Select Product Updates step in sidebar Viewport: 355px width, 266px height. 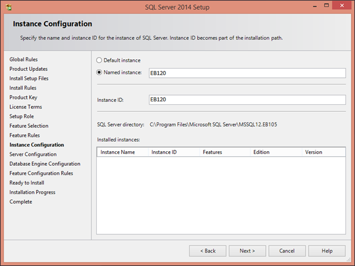click(x=29, y=69)
